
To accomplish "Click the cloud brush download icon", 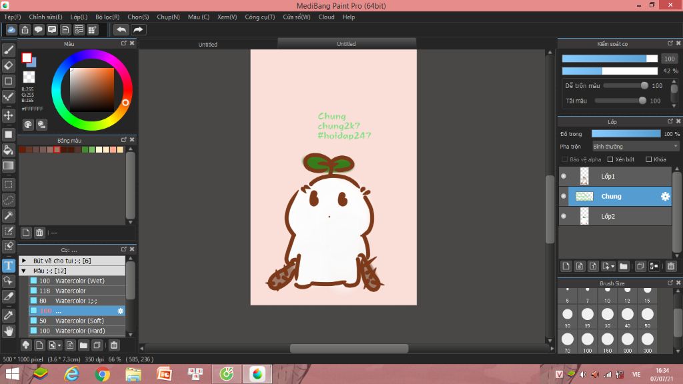I will 26,345.
